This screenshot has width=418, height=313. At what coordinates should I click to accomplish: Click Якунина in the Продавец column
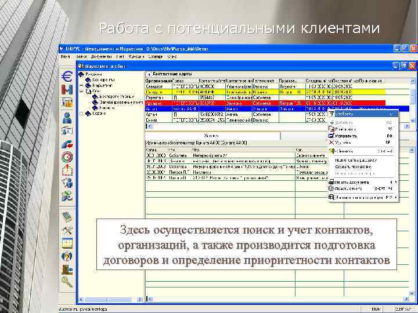click(x=292, y=86)
